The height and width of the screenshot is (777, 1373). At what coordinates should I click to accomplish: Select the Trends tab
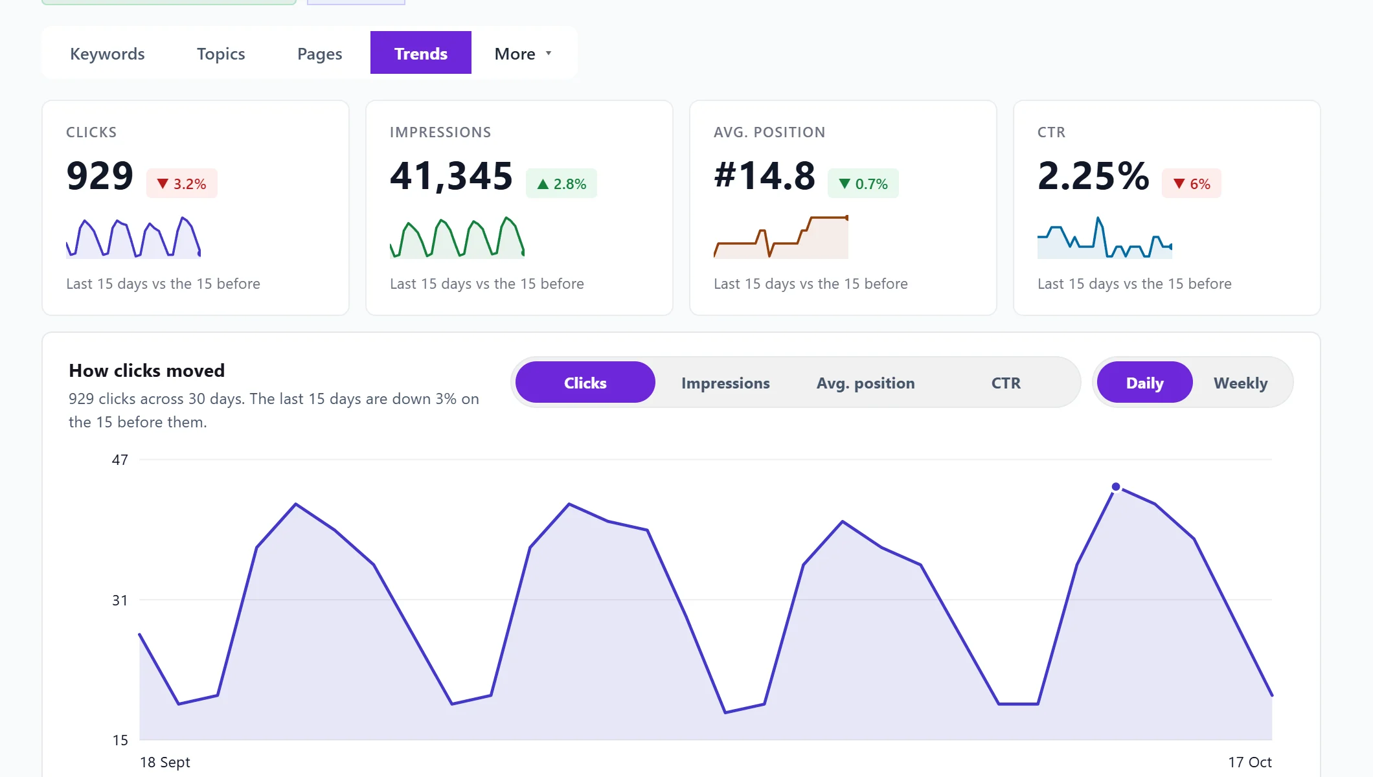421,53
